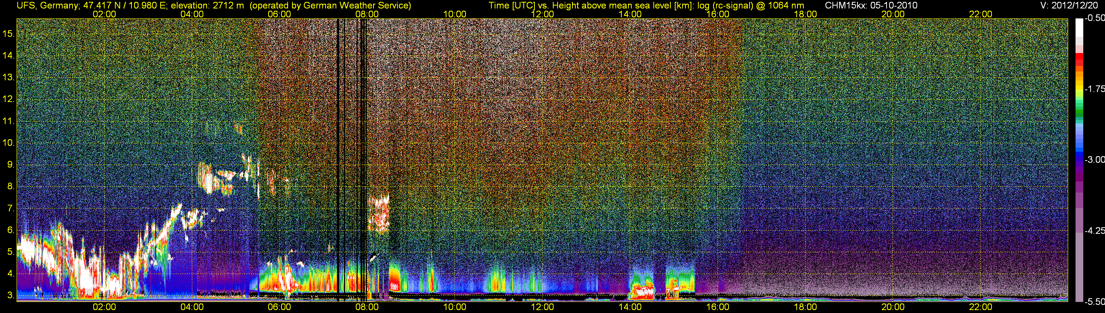Image resolution: width=1105 pixels, height=313 pixels.
Task: Click the "7." height axis label
Action: coord(11,208)
